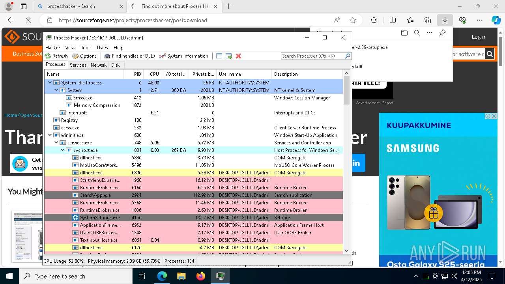The width and height of the screenshot is (505, 284).
Task: Open the Hacker menu
Action: [53, 47]
